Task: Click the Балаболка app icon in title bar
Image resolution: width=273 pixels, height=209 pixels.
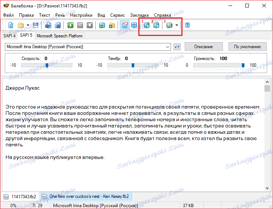Action: pyautogui.click(x=6, y=6)
